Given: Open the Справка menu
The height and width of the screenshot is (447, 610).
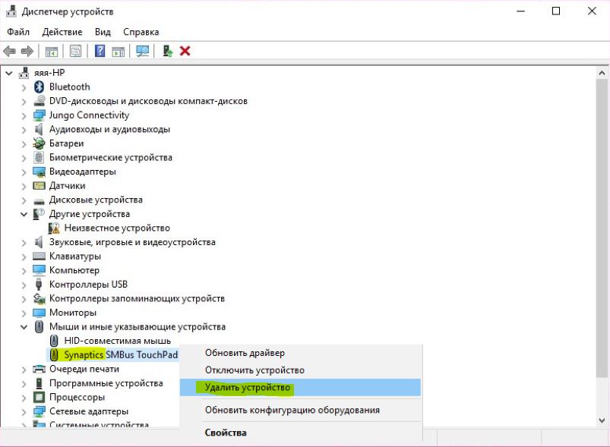Looking at the screenshot, I should click(141, 32).
